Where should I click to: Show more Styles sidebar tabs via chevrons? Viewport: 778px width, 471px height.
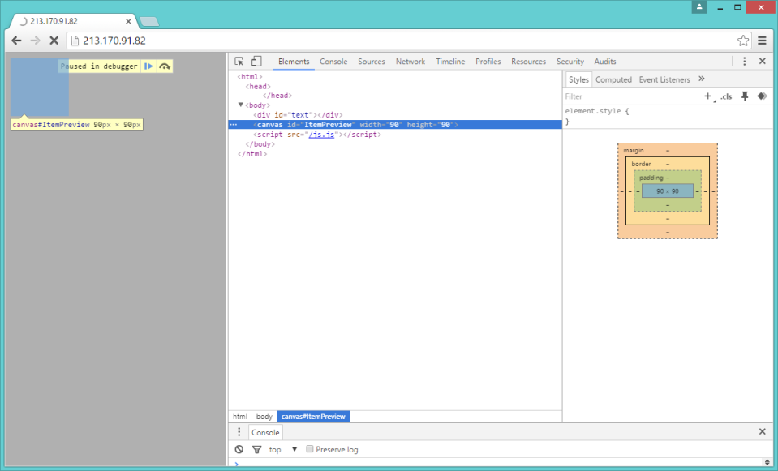tap(702, 79)
